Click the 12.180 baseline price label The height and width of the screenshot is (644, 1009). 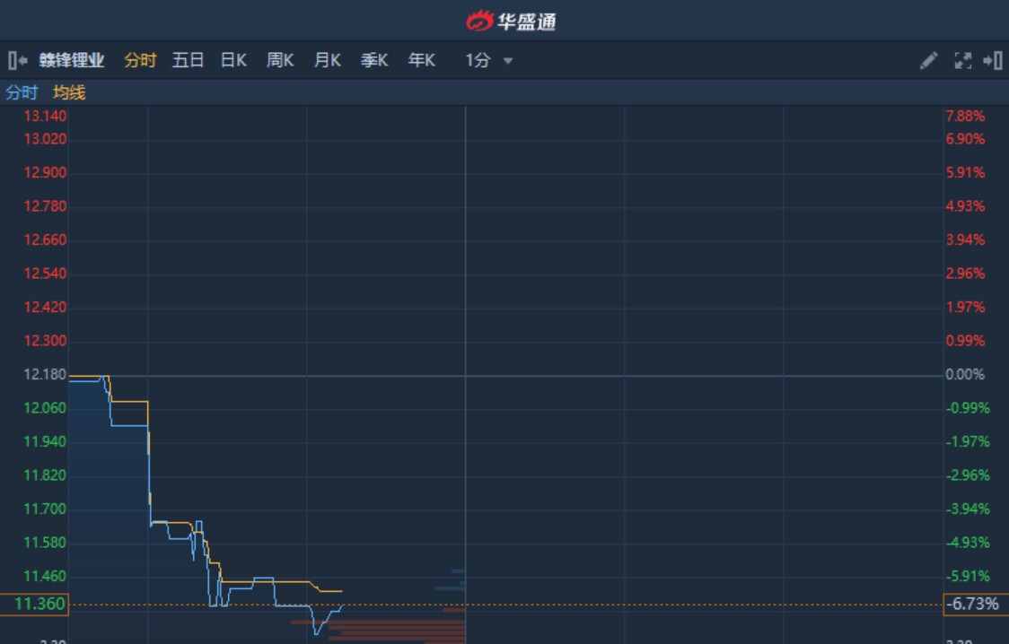click(x=45, y=374)
